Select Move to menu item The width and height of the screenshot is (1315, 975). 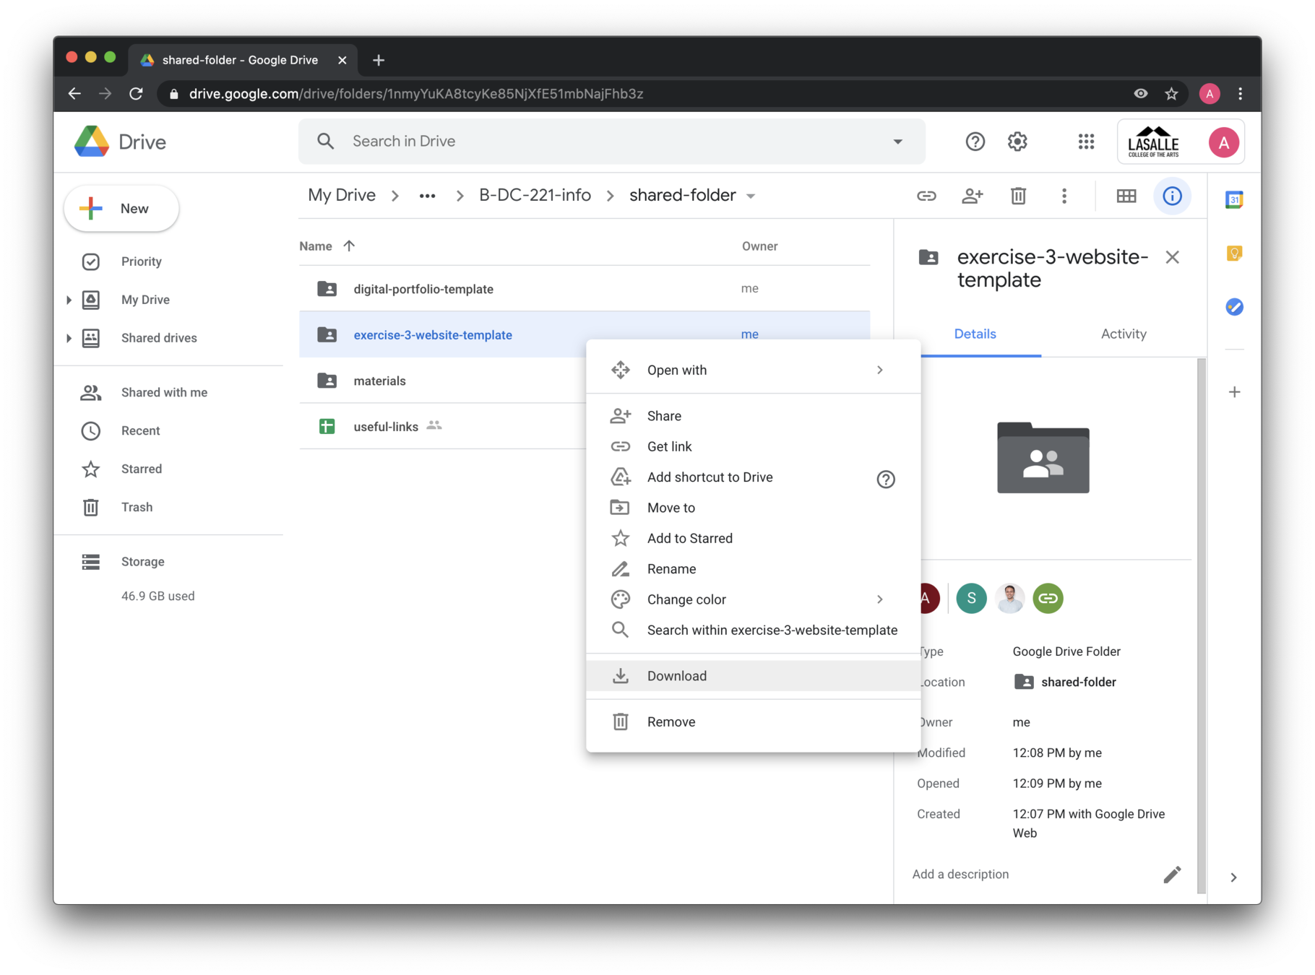[x=753, y=508]
